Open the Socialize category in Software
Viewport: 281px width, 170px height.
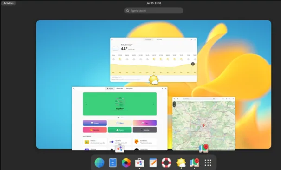tap(95, 130)
